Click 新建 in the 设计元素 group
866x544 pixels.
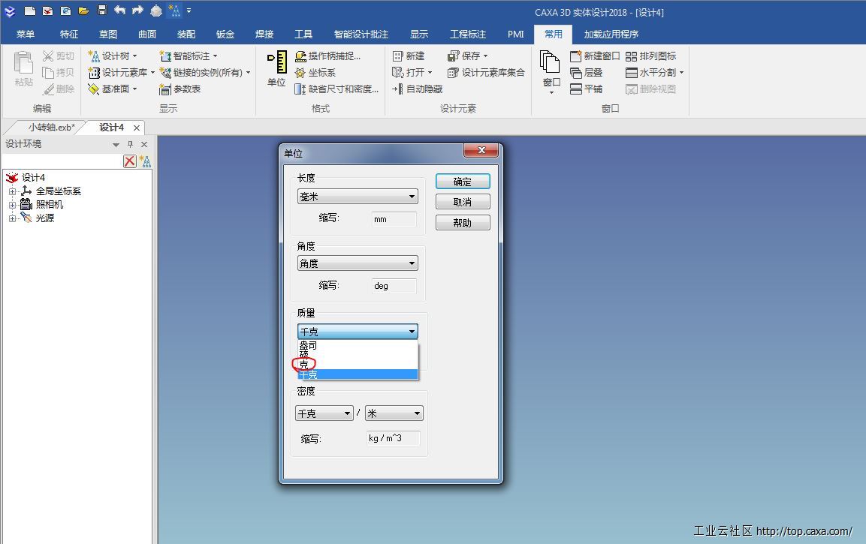click(x=409, y=56)
